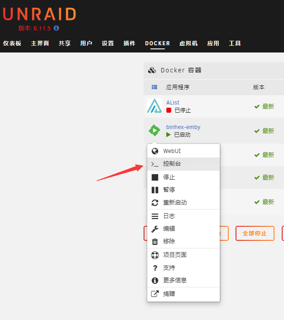Click the Docker 容器 section title
The height and width of the screenshot is (320, 284).
click(x=181, y=70)
